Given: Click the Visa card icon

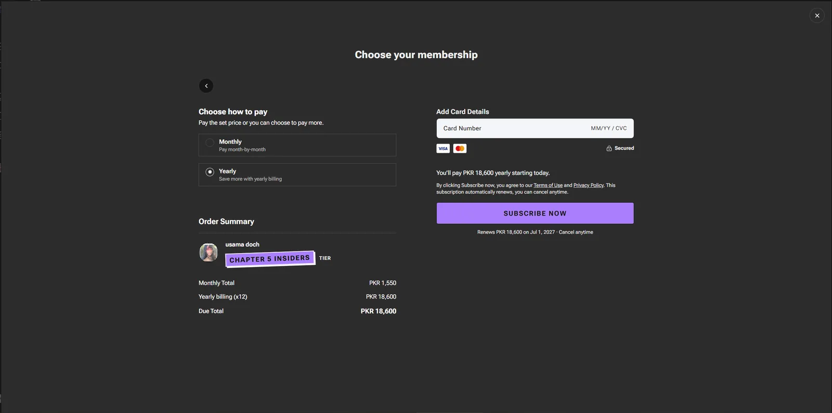Looking at the screenshot, I should point(443,149).
